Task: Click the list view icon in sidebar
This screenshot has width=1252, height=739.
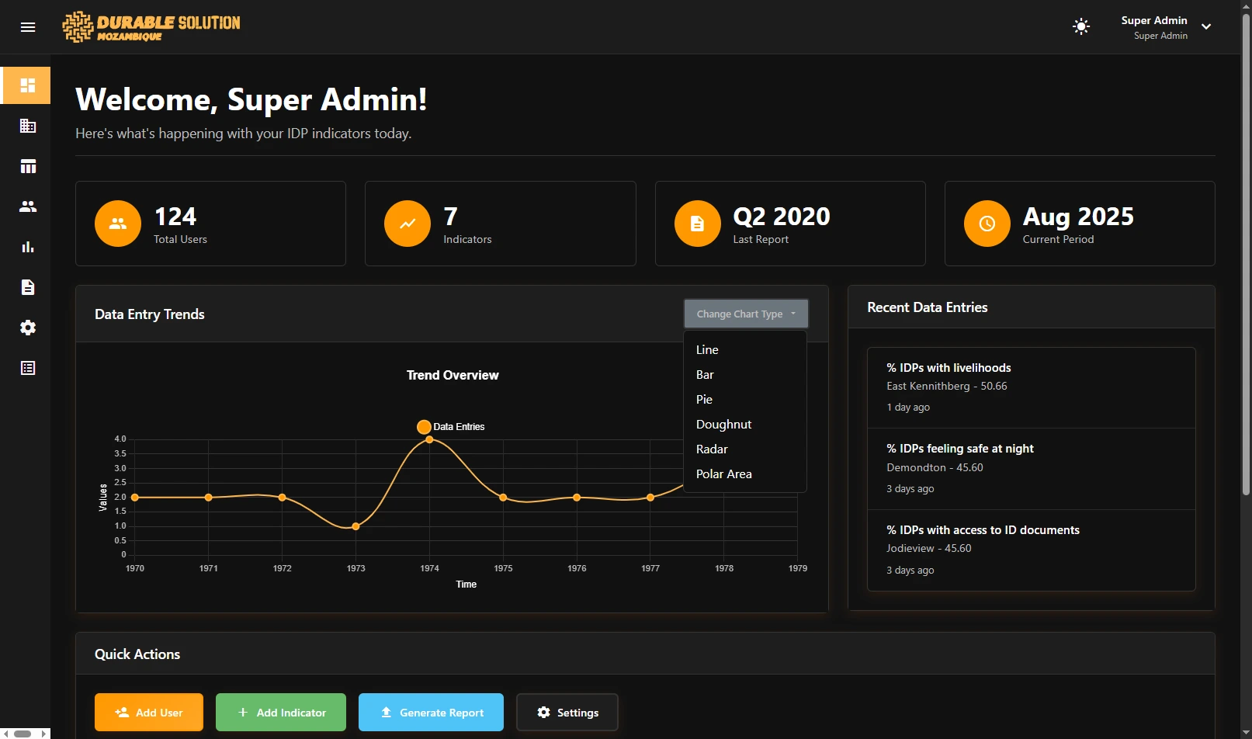Action: (x=28, y=368)
